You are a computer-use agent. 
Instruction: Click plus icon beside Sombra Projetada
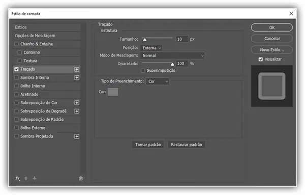77,136
